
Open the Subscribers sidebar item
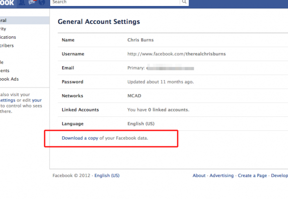(x=7, y=45)
